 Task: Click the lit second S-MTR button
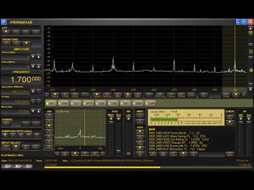[230, 122]
